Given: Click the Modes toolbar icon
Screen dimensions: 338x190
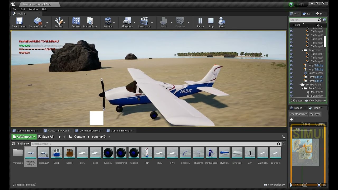Looking at the screenshot, I should tap(59, 22).
